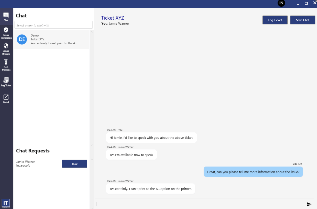Click Chat Requests scroll up arrow
This screenshot has width=317, height=209.
point(91,160)
